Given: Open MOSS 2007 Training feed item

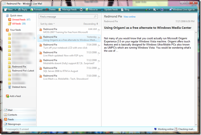Looking at the screenshot, I should [69, 31].
